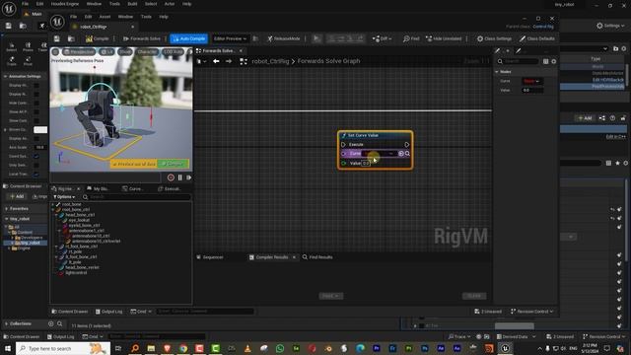
Task: Click the white Driven Controls color swatch
Action: pos(40,129)
